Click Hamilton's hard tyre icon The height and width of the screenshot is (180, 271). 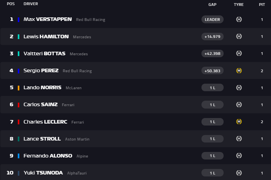coord(239,36)
